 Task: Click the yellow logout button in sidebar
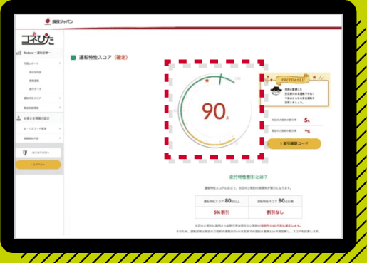pos(38,165)
